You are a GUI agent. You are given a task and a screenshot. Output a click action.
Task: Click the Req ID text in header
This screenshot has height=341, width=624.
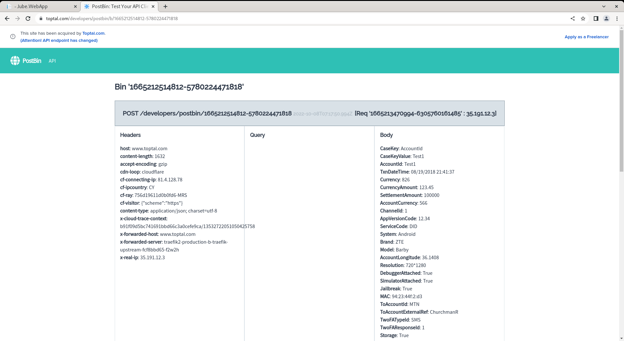tap(425, 113)
